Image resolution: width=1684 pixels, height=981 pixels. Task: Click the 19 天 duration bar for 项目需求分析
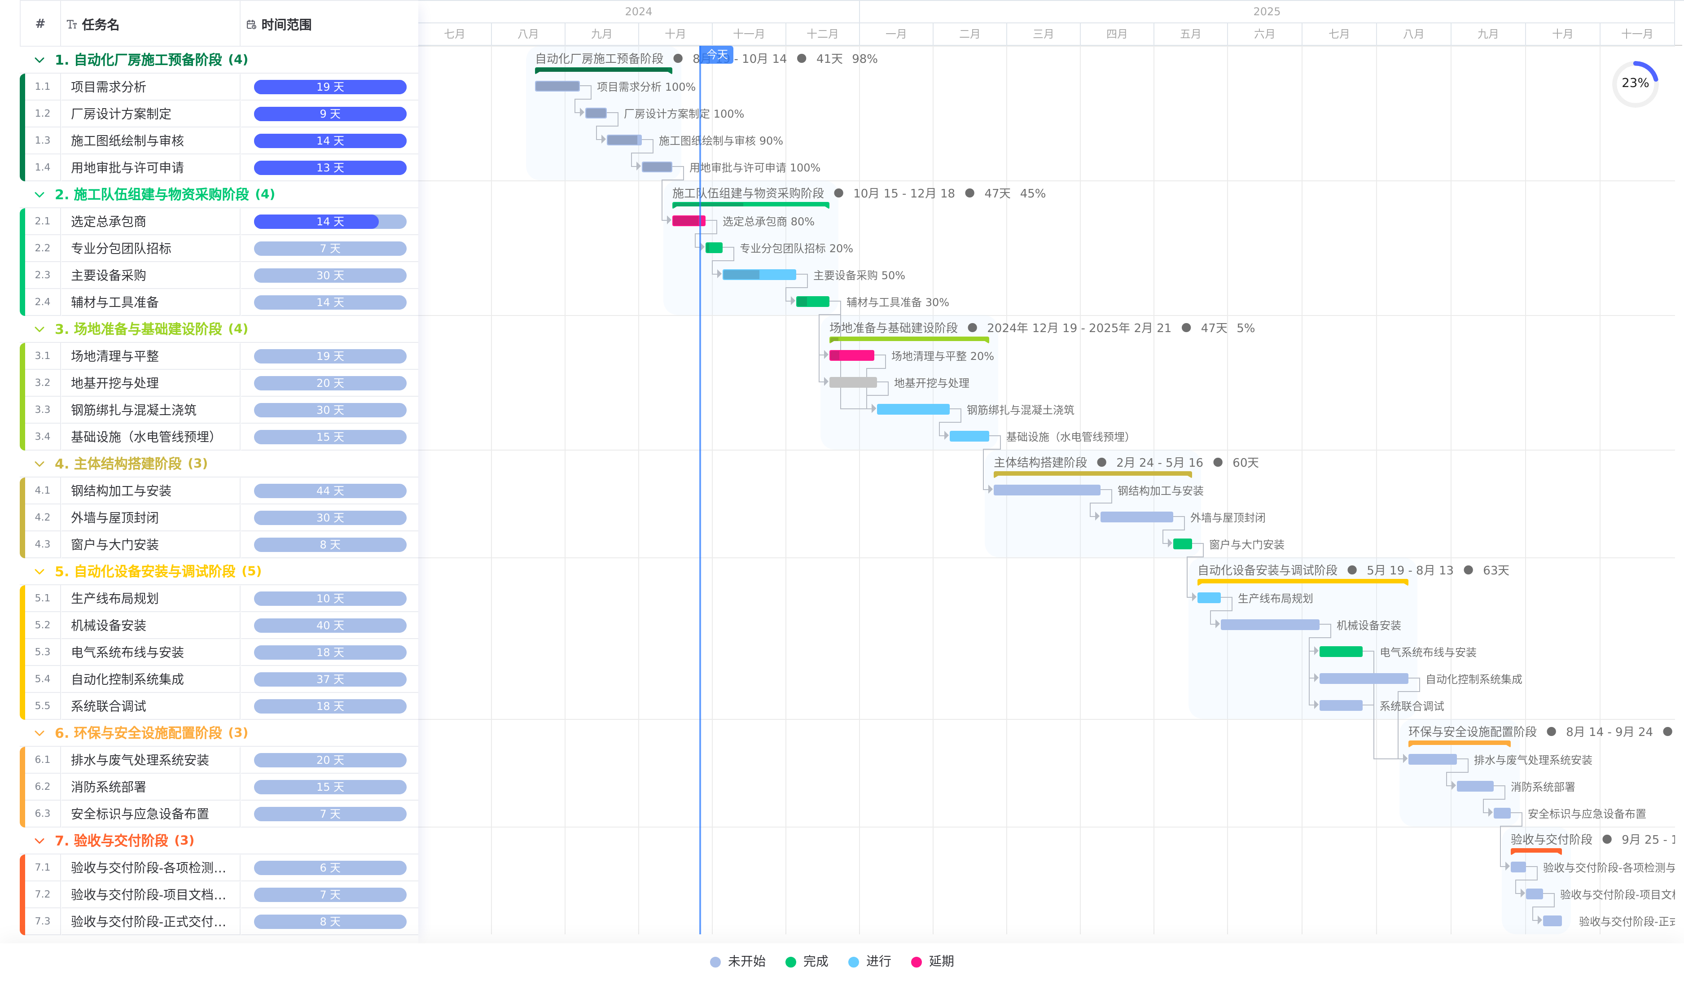pos(330,87)
